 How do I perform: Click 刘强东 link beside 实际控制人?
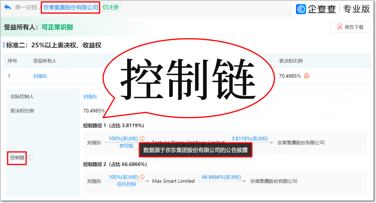(90, 96)
